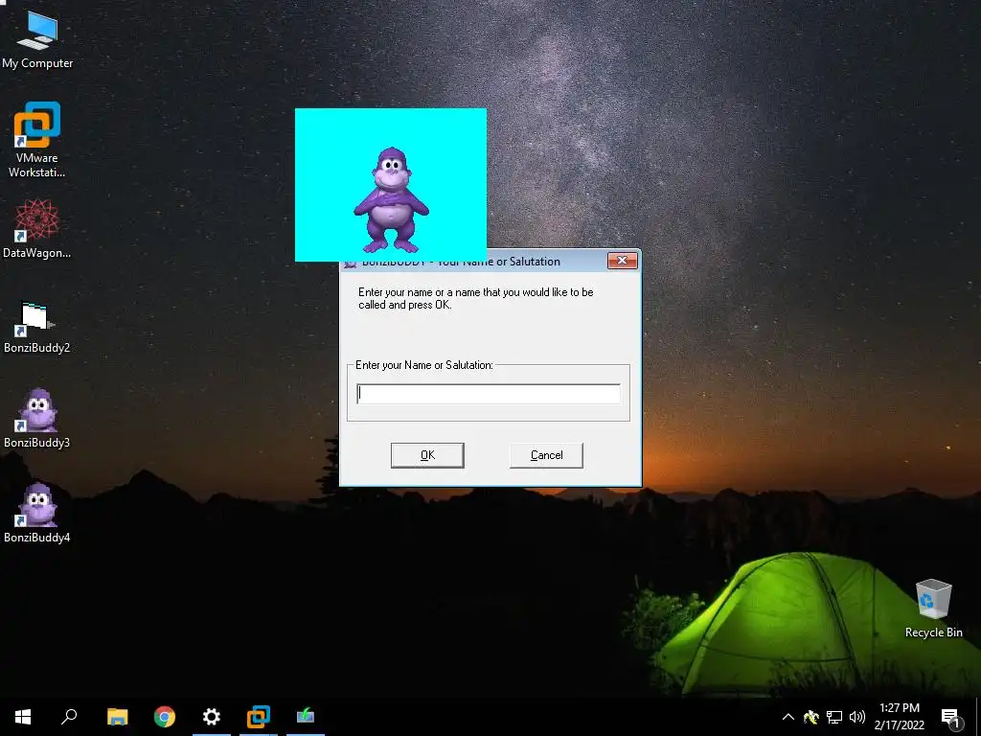The image size is (981, 736).
Task: Select the BonziBuddy2 desktop shortcut
Action: 37,327
